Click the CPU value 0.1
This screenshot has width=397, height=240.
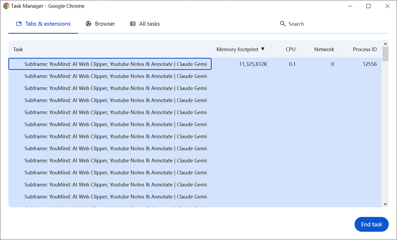(x=292, y=64)
